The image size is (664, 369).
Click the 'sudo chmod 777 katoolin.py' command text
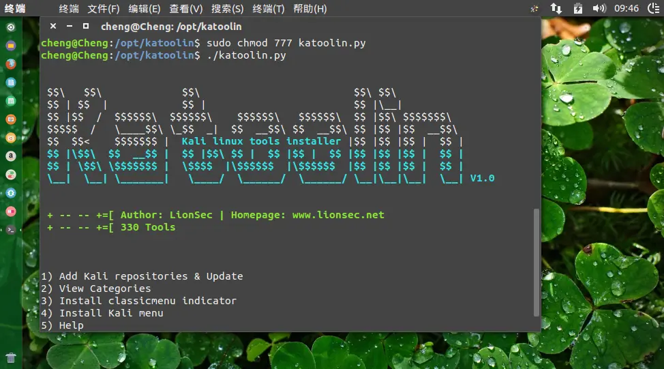[x=286, y=43]
